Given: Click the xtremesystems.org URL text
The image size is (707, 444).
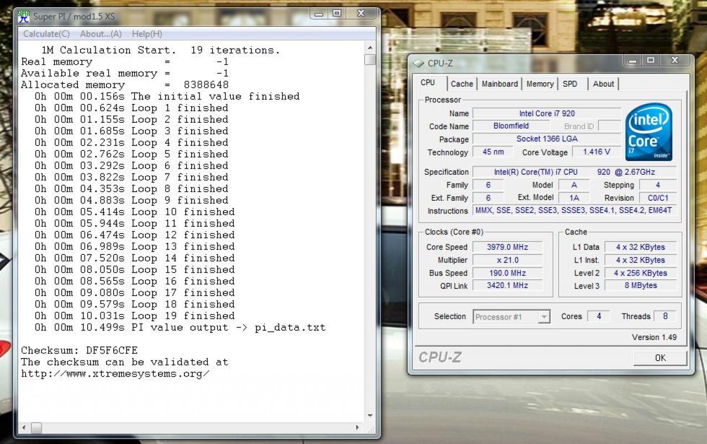Looking at the screenshot, I should click(x=115, y=374).
